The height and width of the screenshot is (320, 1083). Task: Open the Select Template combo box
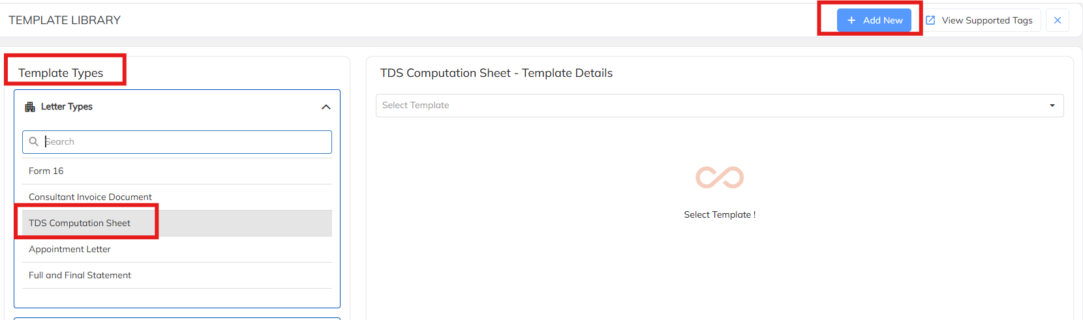[711, 106]
